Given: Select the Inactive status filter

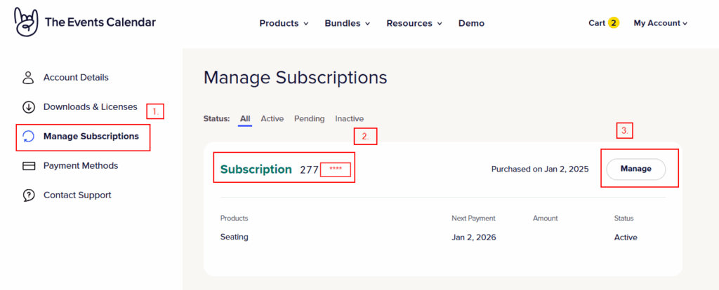Looking at the screenshot, I should coord(349,119).
